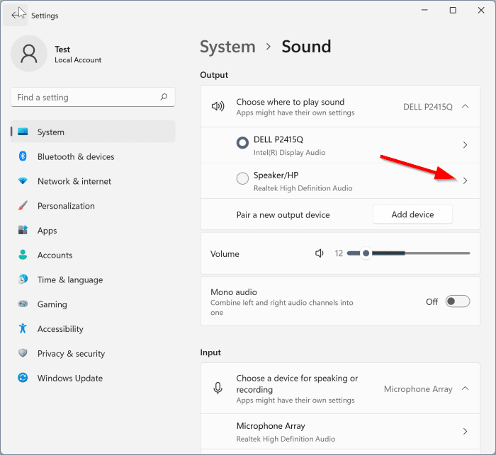Image resolution: width=496 pixels, height=455 pixels.
Task: Click the Time & language globe icon
Action: (23, 280)
